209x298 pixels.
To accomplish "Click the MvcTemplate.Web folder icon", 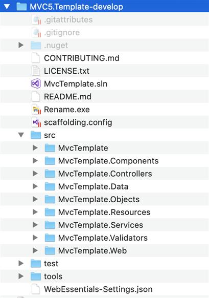I will coord(50,250).
